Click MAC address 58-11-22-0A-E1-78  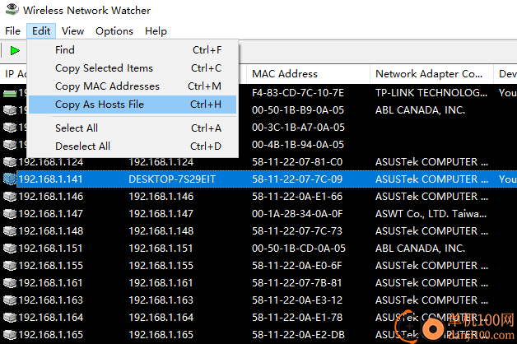[297, 318]
